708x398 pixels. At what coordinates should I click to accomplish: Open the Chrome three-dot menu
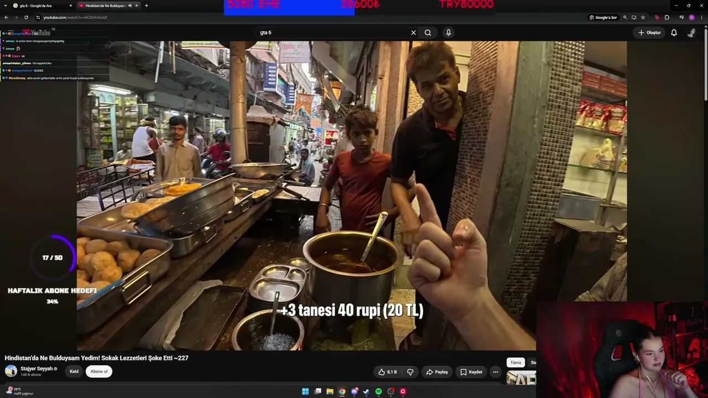click(x=701, y=17)
